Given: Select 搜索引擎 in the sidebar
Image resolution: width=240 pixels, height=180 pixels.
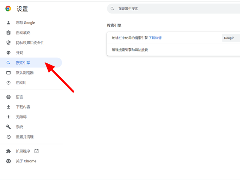Looking at the screenshot, I should point(23,63).
